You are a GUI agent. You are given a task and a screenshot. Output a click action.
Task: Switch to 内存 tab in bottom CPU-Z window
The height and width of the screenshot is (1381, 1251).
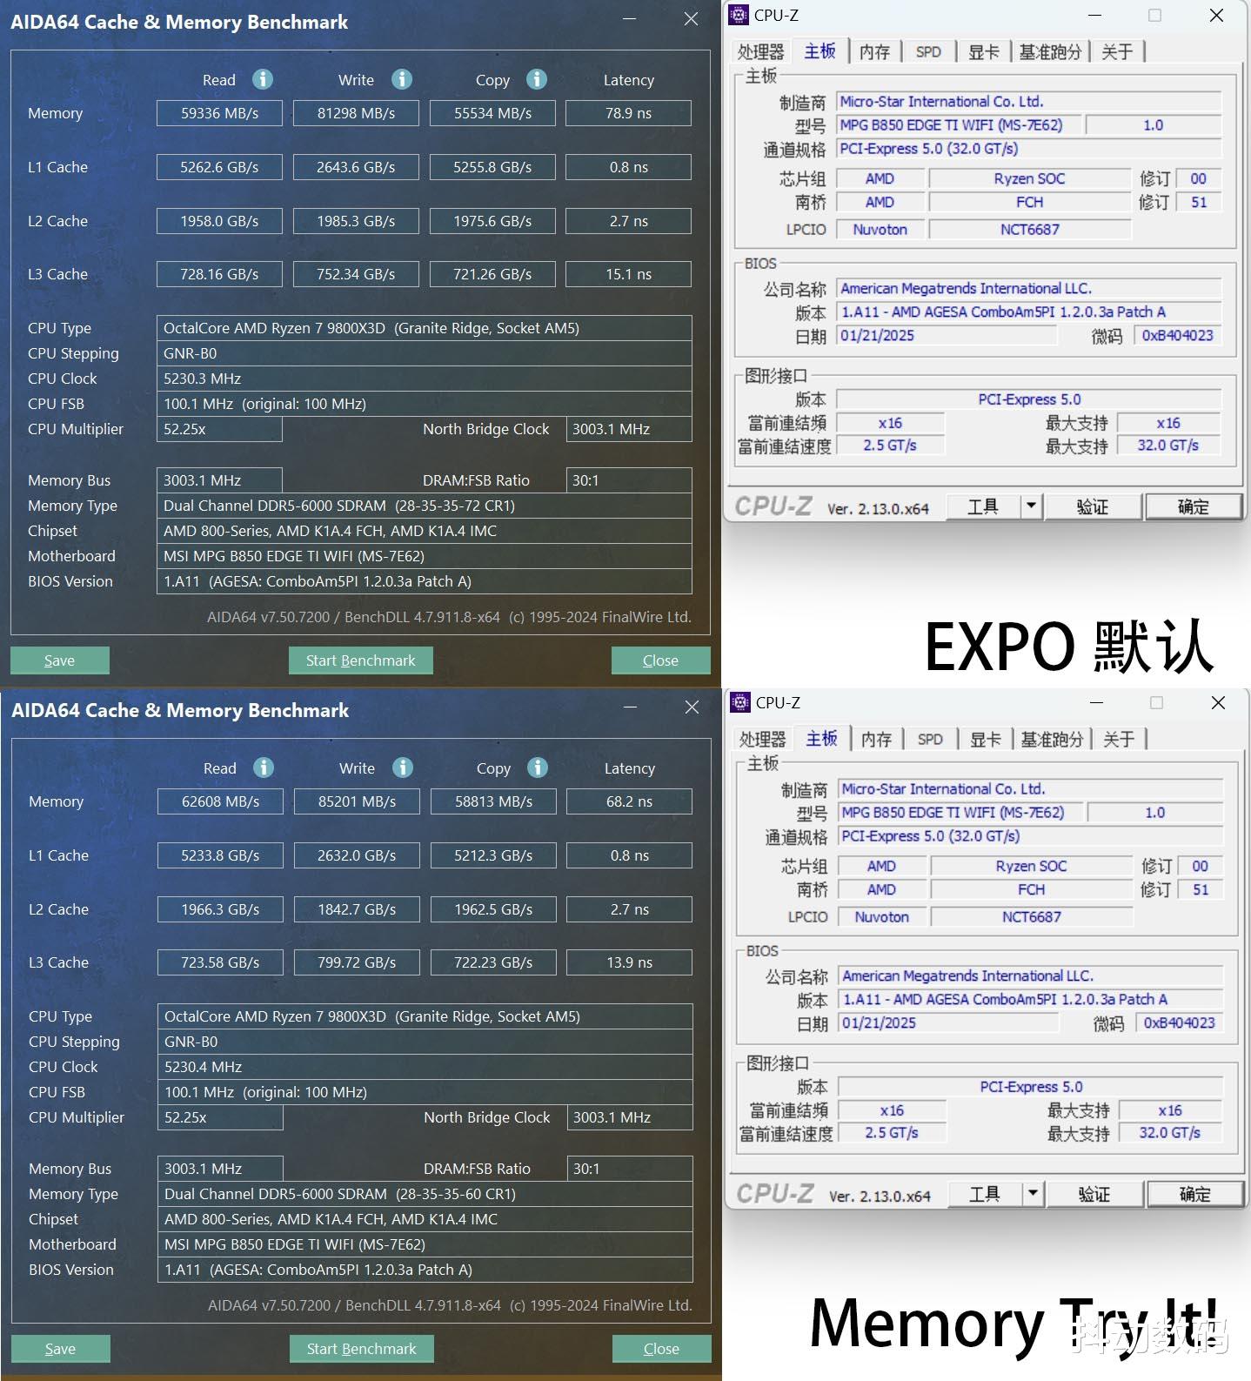pyautogui.click(x=876, y=740)
